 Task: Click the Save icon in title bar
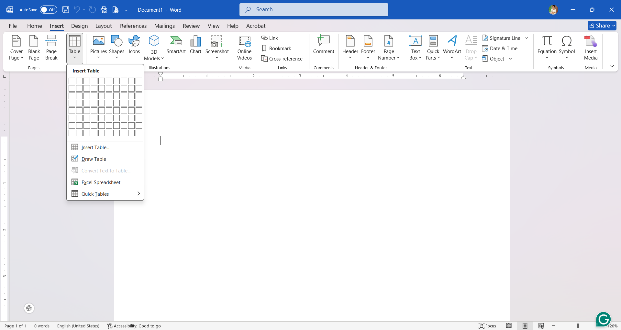click(x=66, y=10)
